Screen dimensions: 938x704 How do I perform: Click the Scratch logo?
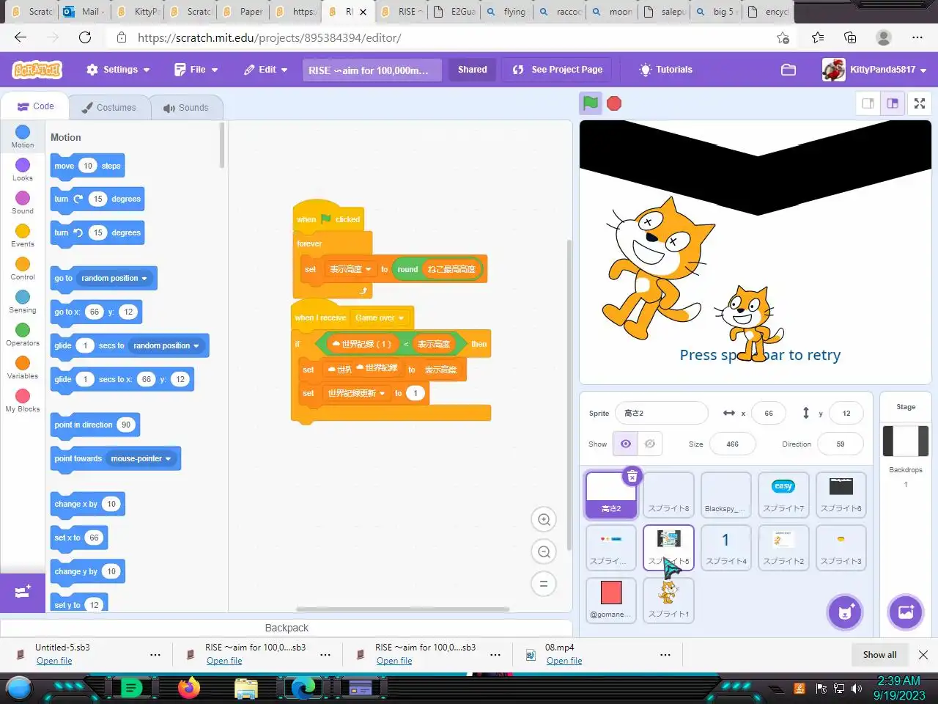point(37,70)
